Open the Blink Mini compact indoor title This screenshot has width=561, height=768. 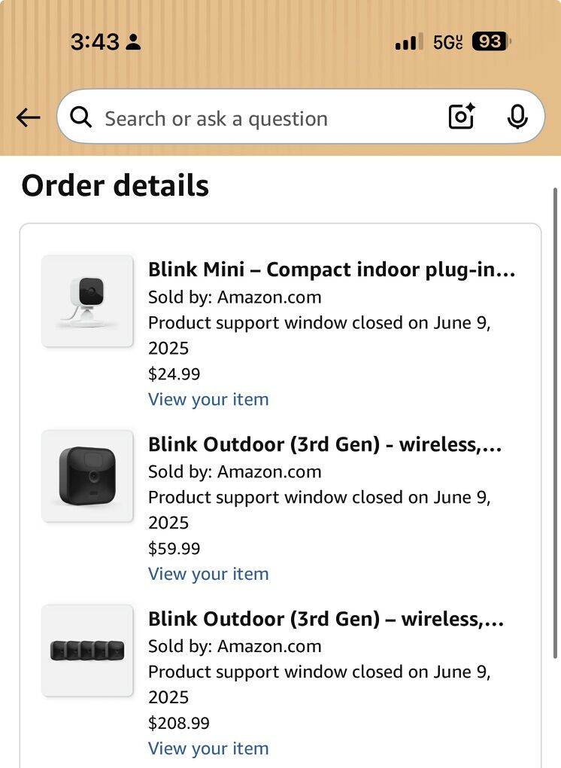click(332, 270)
